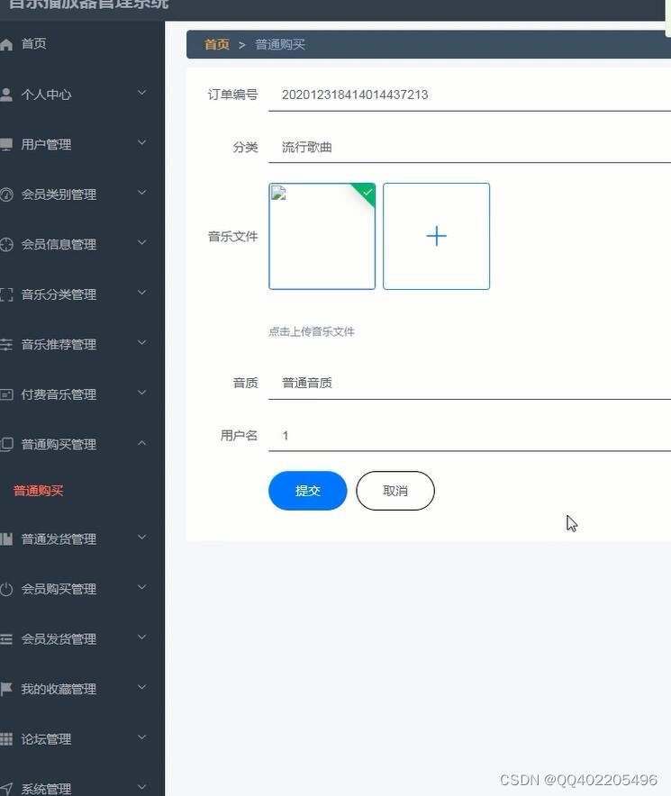Select the 普通购买 submenu item

[x=38, y=491]
